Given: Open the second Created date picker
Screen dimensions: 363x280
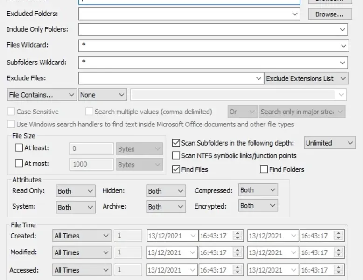Looking at the screenshot, I should [273, 236].
